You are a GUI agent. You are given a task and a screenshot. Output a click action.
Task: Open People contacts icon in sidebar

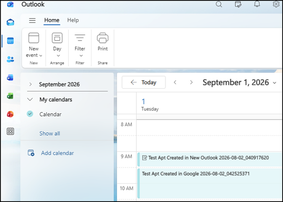tap(10, 60)
